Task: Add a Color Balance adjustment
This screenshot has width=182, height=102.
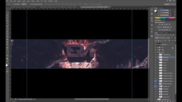Action: pyautogui.click(x=161, y=27)
